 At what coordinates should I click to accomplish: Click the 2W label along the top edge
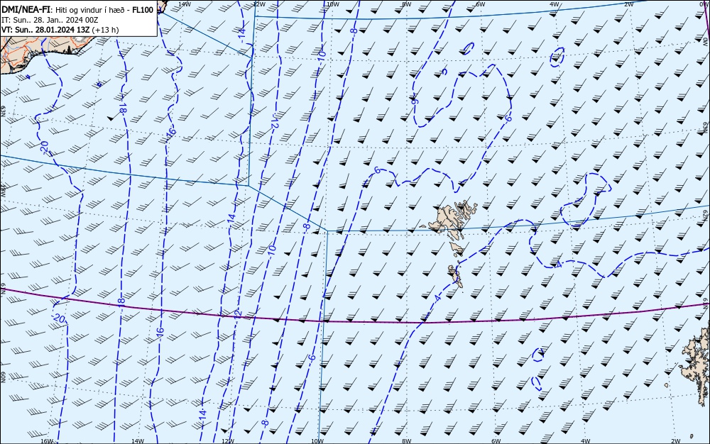(629, 4)
